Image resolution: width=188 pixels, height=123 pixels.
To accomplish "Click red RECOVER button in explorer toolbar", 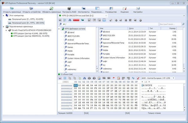I will click(x=76, y=20).
